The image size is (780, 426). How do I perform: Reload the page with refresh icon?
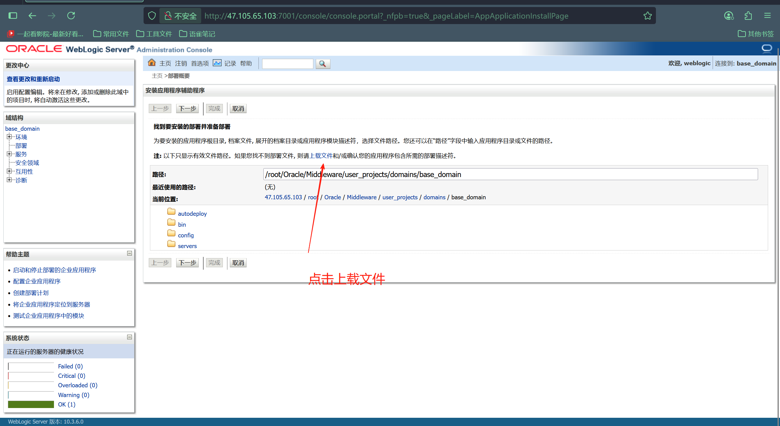coord(71,16)
